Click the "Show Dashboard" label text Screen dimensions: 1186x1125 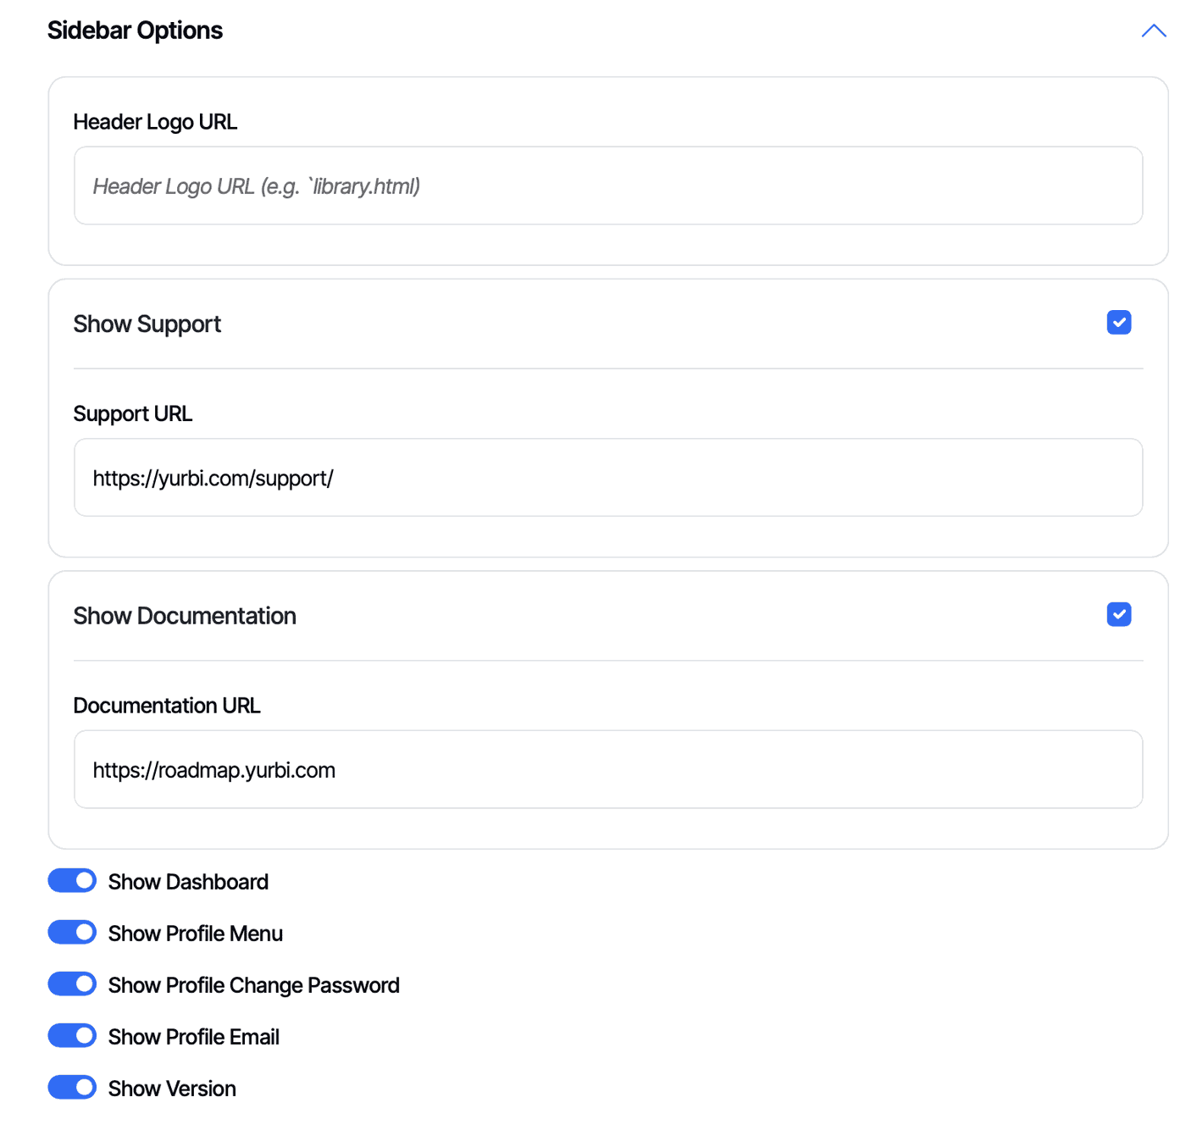pyautogui.click(x=188, y=882)
